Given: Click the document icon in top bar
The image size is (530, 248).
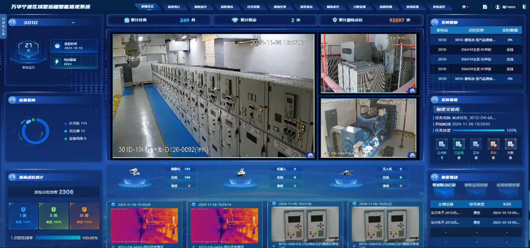Looking at the screenshot, I should tap(485, 7).
